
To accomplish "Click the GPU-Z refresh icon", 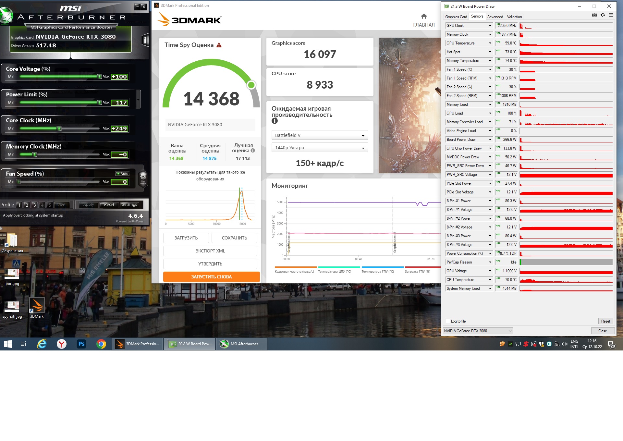I will (x=603, y=15).
